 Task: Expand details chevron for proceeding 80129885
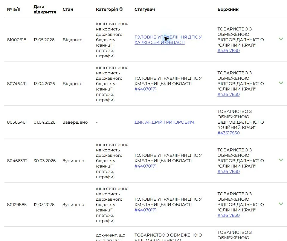click(x=281, y=204)
